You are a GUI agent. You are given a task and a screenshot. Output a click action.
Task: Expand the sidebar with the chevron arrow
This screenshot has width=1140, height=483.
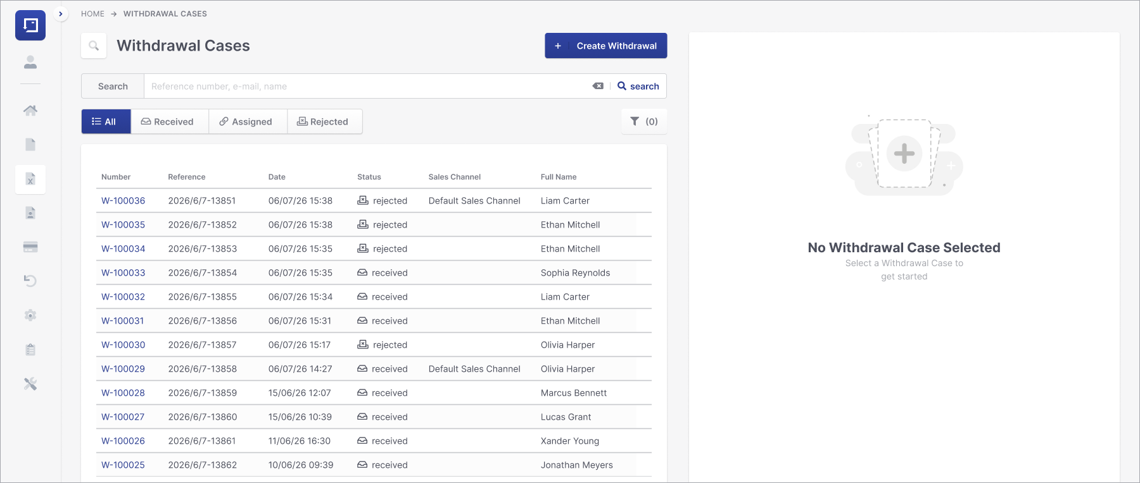click(x=61, y=13)
